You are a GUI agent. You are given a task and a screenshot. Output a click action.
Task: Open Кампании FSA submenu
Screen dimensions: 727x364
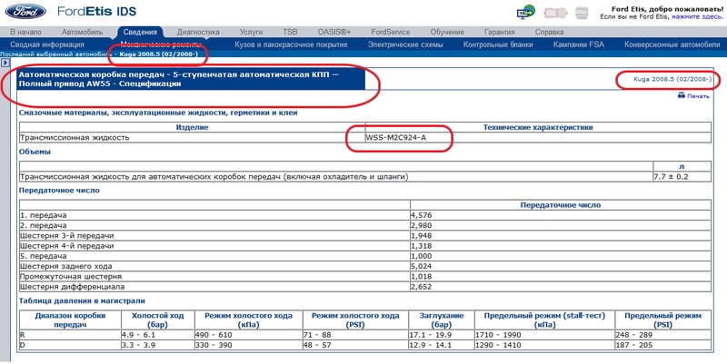point(578,44)
